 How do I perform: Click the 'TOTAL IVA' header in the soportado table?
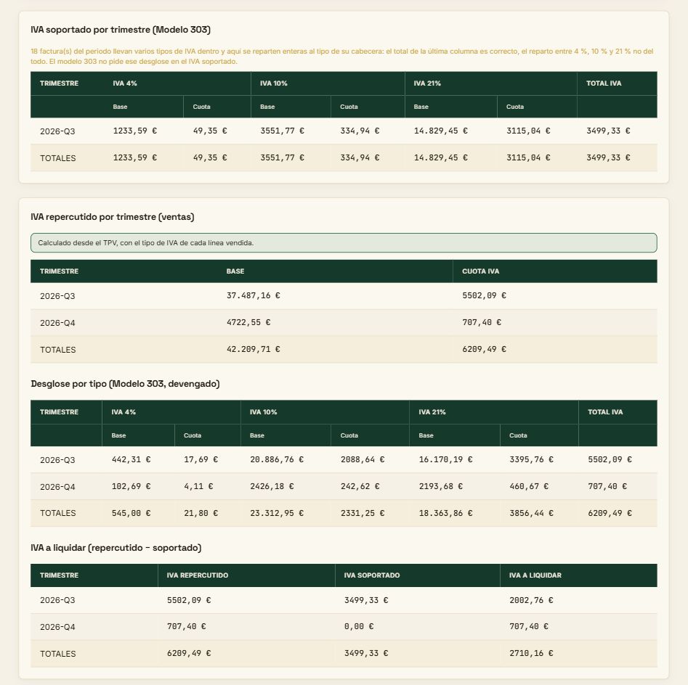click(603, 83)
